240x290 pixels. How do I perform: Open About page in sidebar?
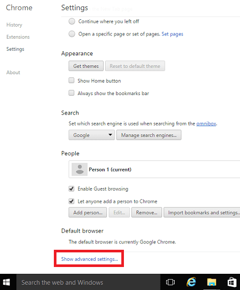coord(13,73)
